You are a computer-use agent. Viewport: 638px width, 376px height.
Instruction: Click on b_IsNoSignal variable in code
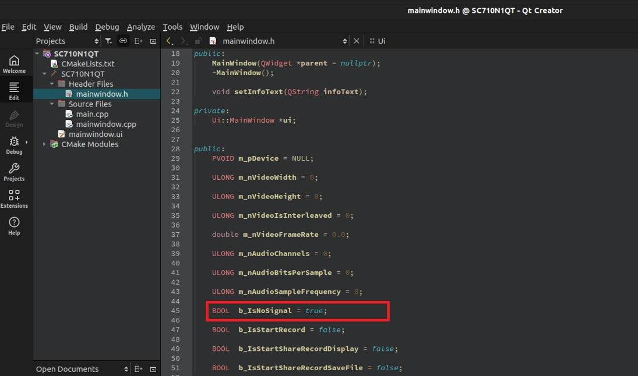tap(265, 311)
